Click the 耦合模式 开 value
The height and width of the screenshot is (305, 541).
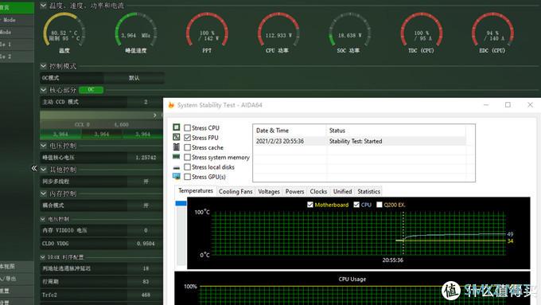pyautogui.click(x=146, y=205)
